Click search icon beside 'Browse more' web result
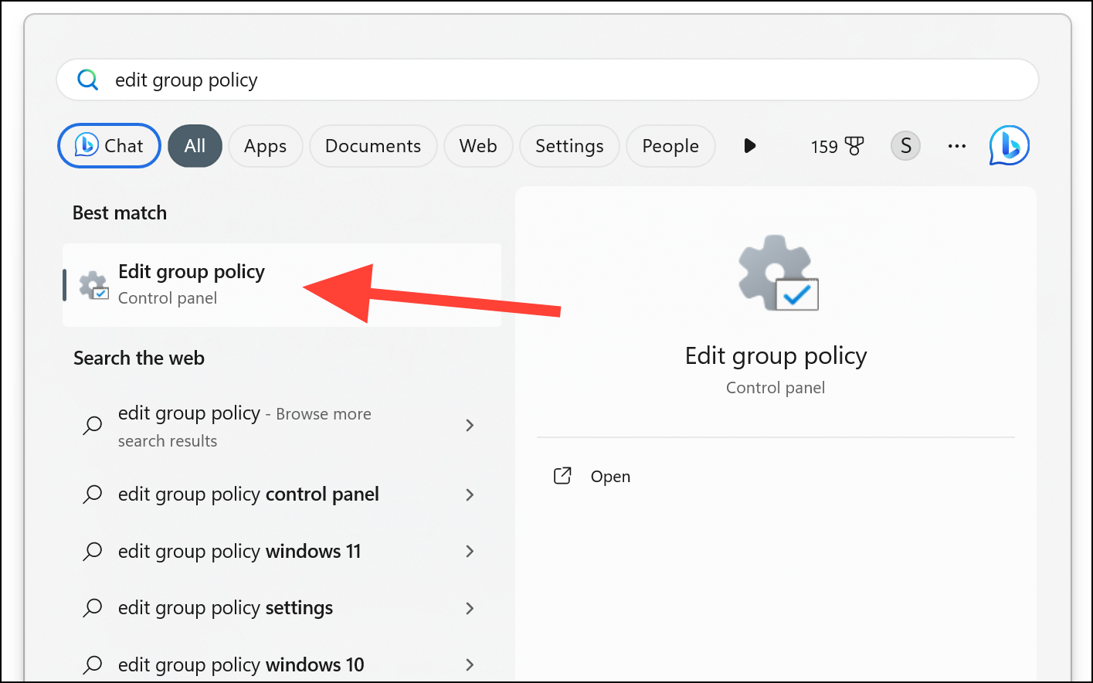 (93, 426)
